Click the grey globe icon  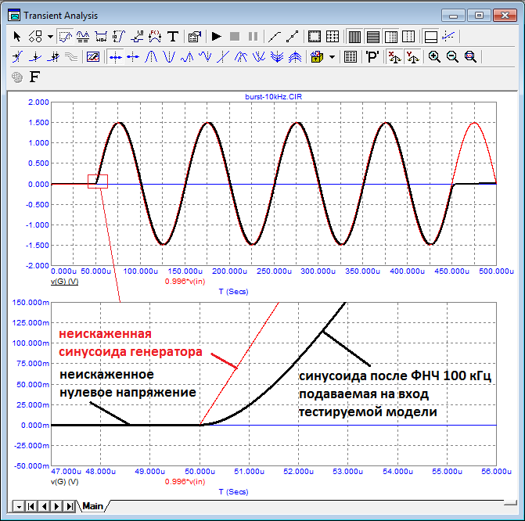(17, 77)
